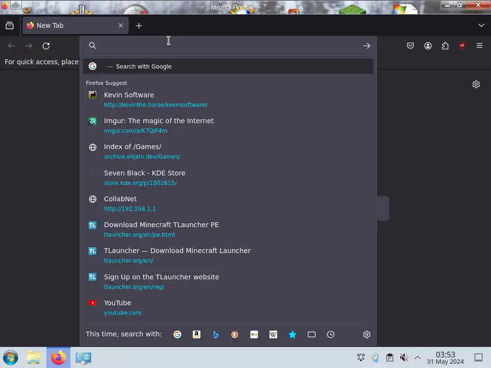Open the Firefox account menu
Image resolution: width=491 pixels, height=368 pixels.
(x=428, y=46)
